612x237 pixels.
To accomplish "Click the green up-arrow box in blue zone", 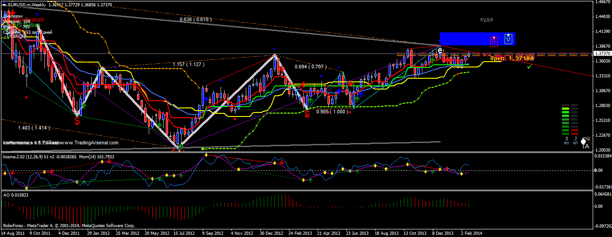I will tap(508, 38).
